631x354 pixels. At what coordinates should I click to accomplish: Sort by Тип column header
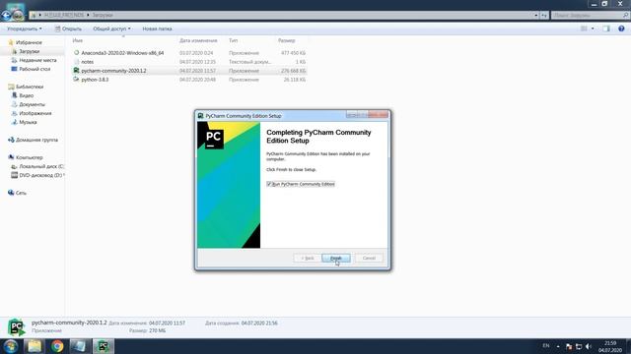pos(233,40)
